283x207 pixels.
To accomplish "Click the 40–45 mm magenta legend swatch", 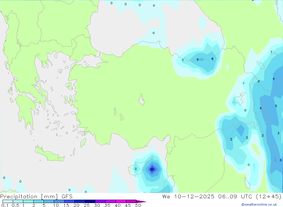I will [121, 201].
